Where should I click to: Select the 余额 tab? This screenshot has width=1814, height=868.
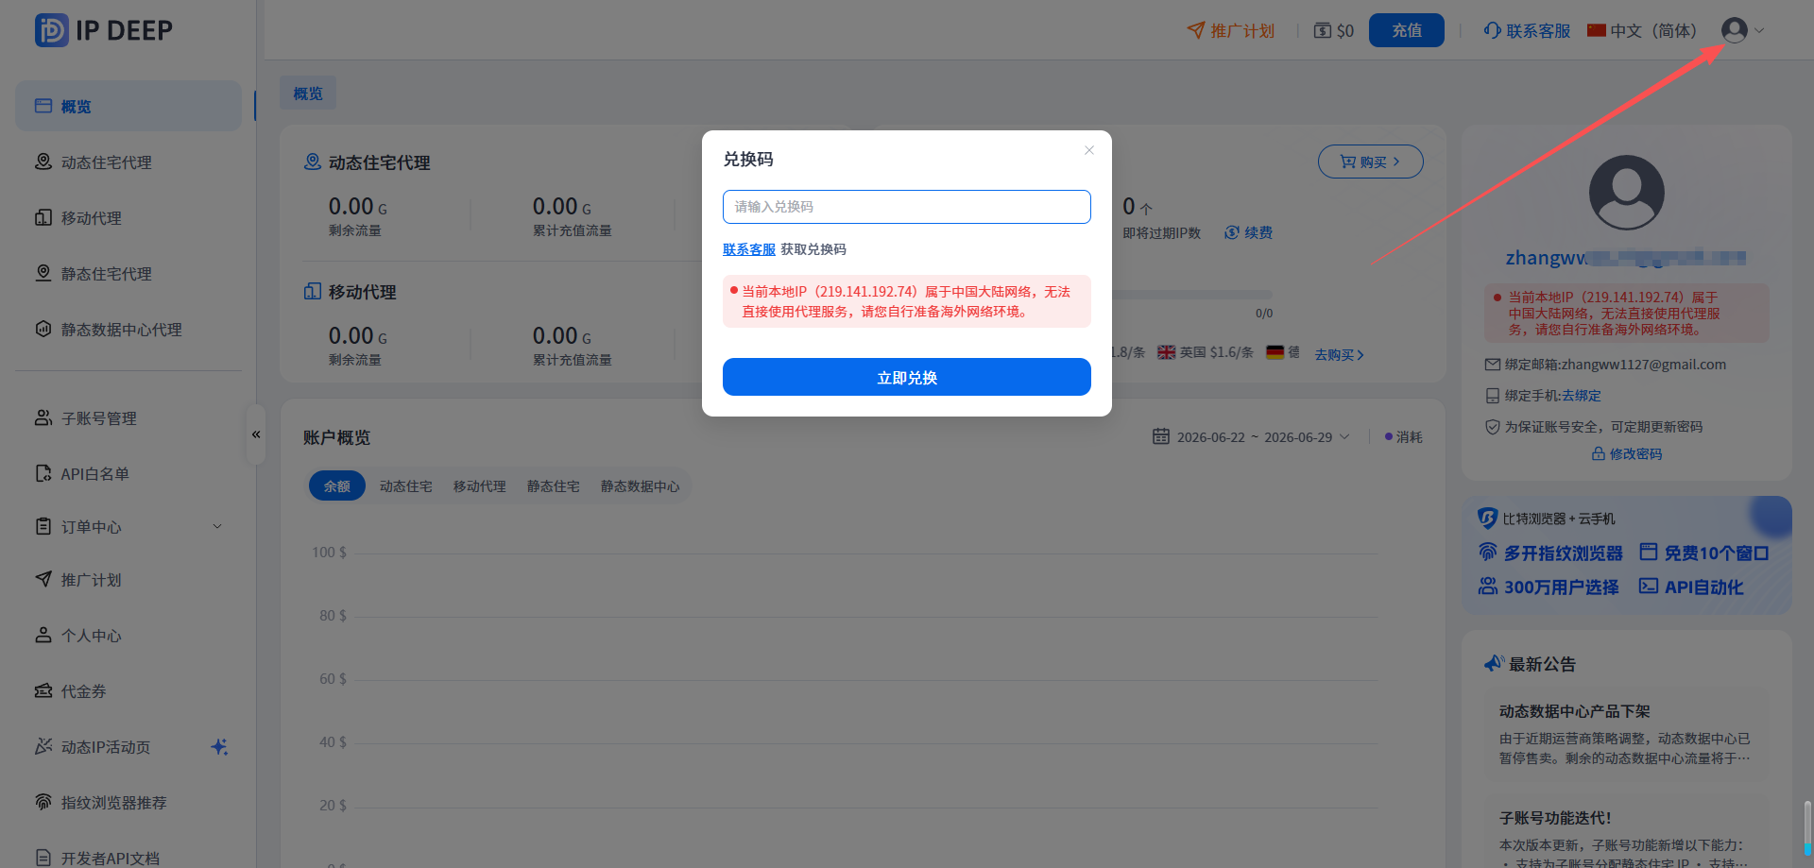click(x=337, y=486)
